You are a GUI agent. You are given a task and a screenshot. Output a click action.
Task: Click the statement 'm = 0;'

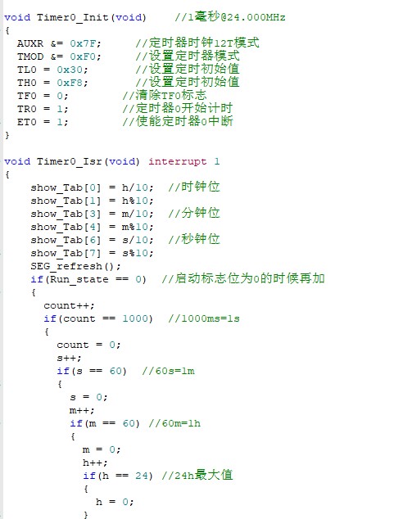pos(102,449)
